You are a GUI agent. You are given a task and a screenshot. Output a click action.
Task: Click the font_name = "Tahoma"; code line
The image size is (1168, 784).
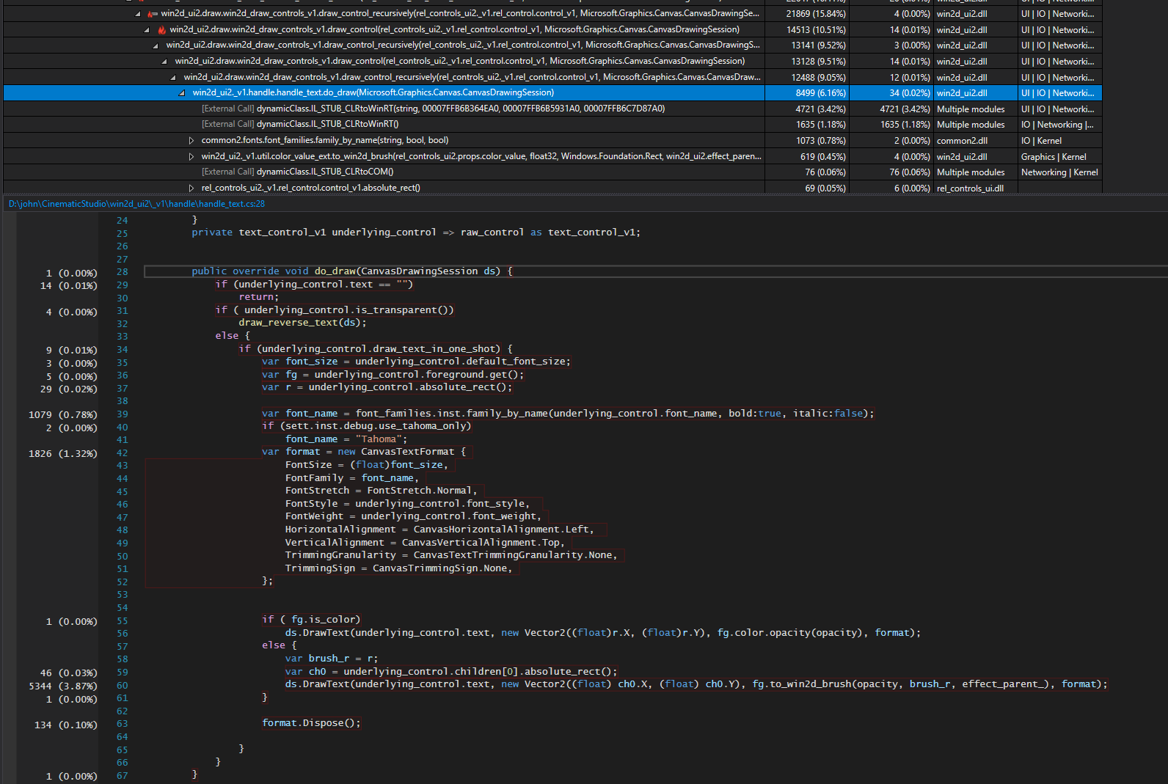346,439
